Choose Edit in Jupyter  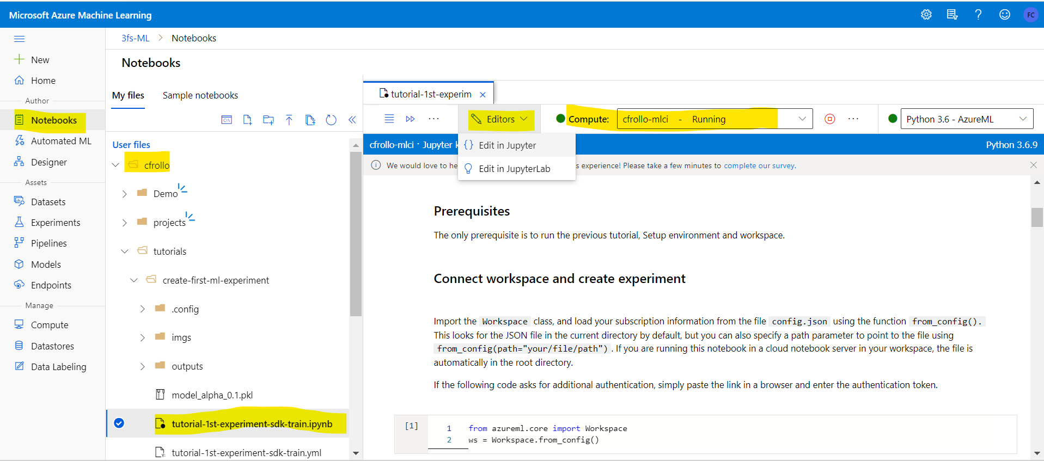[x=517, y=145]
